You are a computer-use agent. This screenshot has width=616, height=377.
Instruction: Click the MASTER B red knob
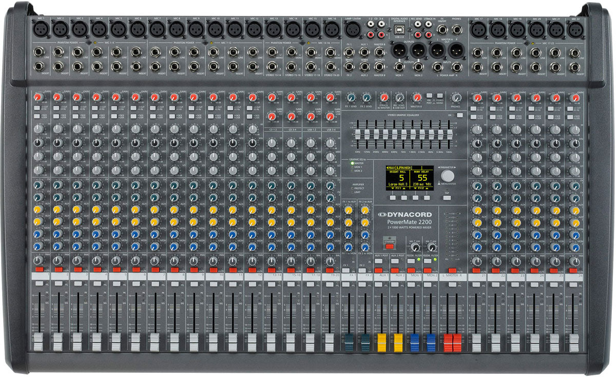(x=417, y=98)
